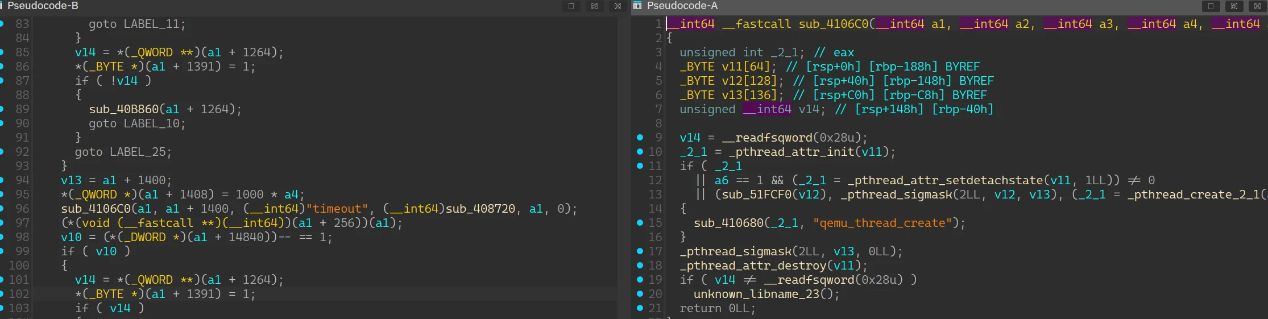Close the Pseudocode-B pane
This screenshot has height=319, width=1268.
[x=618, y=6]
